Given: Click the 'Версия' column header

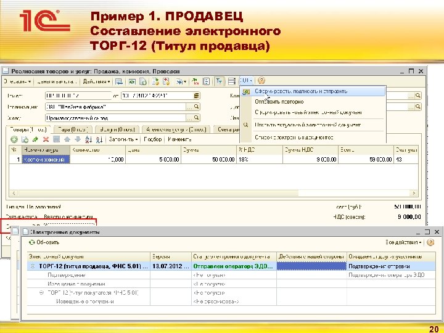Looking at the screenshot, I should point(171,257).
